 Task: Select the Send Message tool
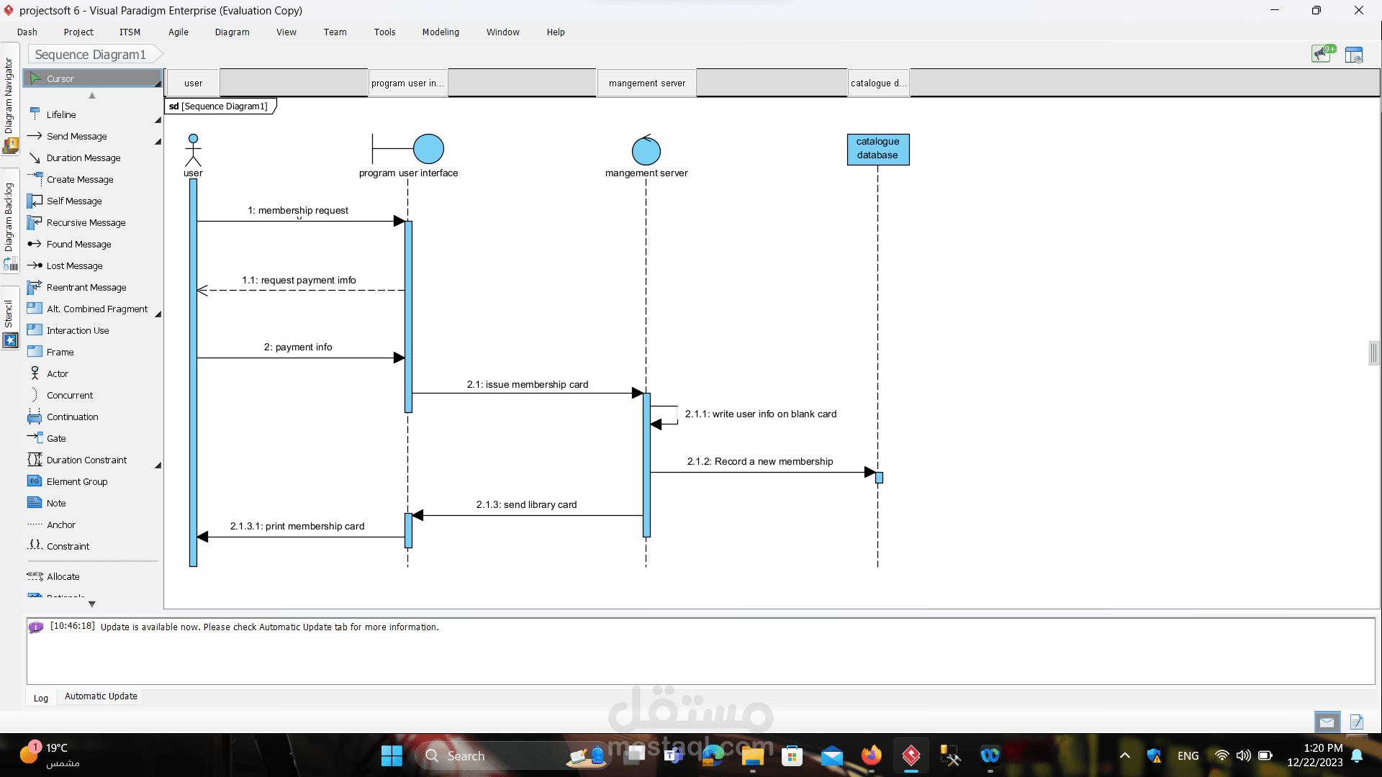pyautogui.click(x=76, y=136)
